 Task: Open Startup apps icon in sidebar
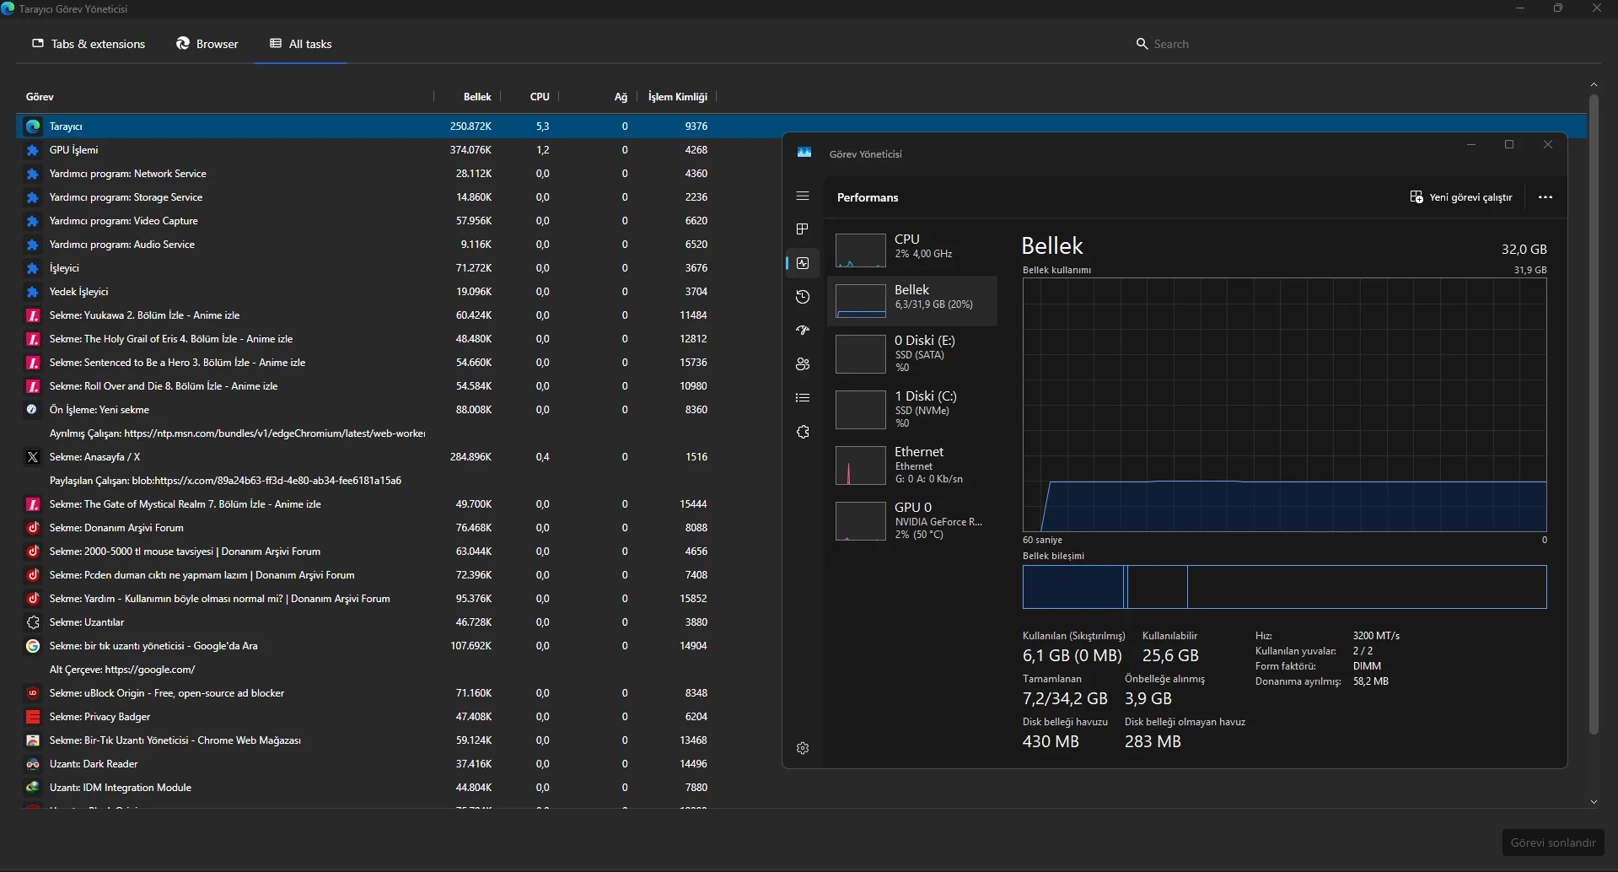click(x=802, y=331)
